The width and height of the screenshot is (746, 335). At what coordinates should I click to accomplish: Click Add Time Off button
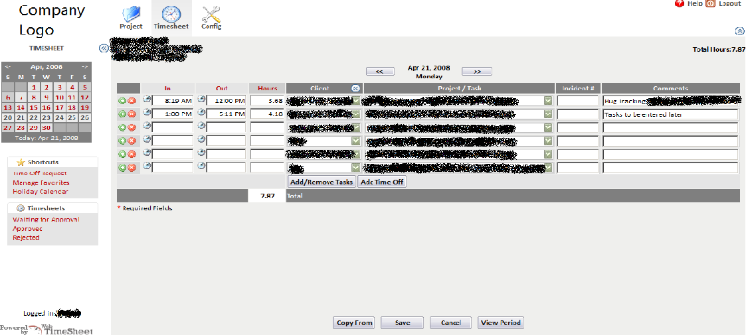382,182
